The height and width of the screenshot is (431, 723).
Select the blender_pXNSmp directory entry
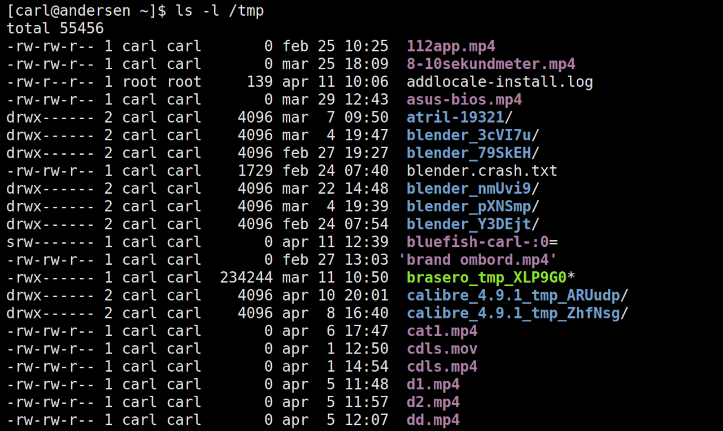[x=469, y=206]
